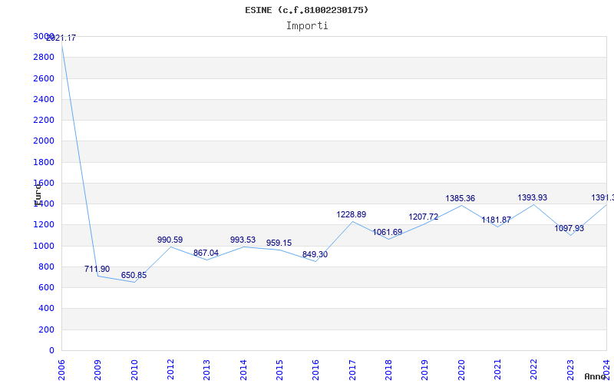Click the 1000 y-axis tick label
The width and height of the screenshot is (614, 384).
pyautogui.click(x=44, y=246)
